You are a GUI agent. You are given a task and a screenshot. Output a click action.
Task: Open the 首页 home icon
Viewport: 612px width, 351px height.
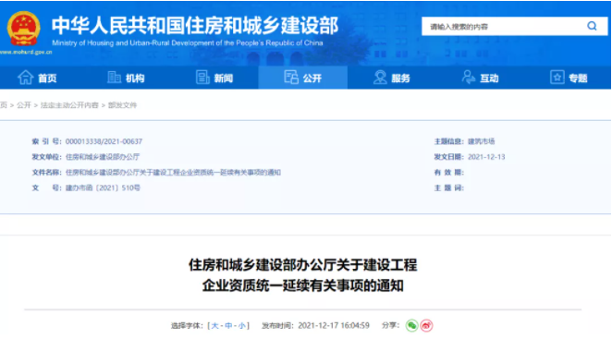click(25, 78)
